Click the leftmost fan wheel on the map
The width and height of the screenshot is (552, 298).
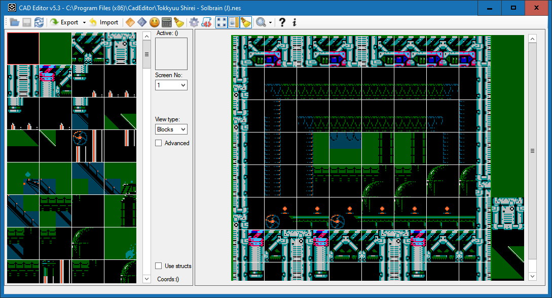pyautogui.click(x=273, y=221)
